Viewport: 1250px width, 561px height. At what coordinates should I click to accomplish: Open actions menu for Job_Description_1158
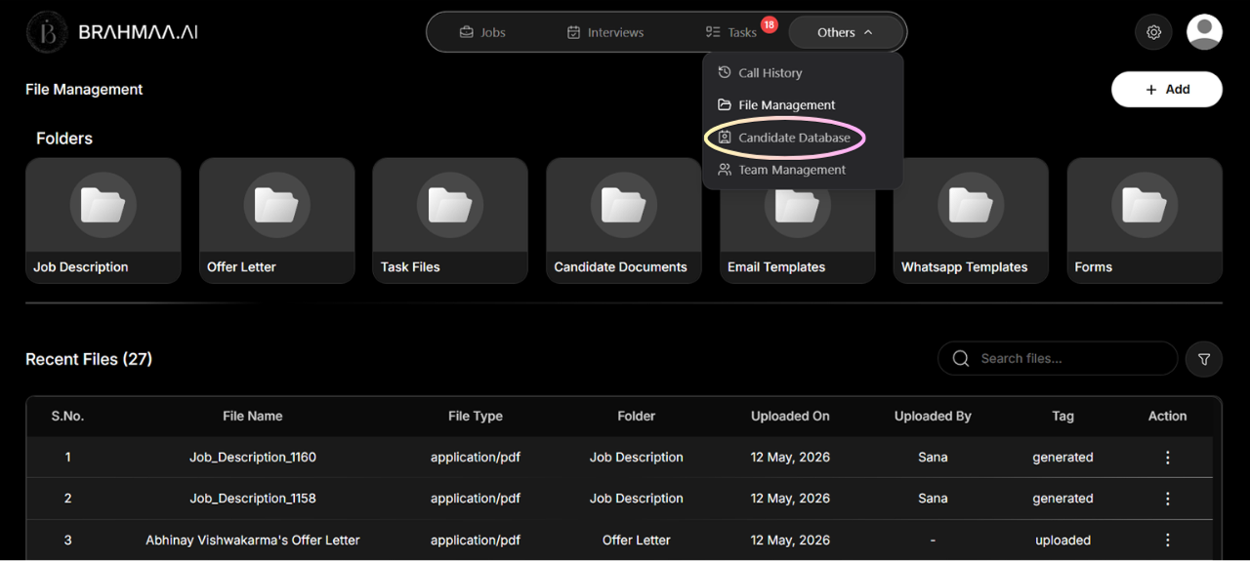click(1168, 499)
